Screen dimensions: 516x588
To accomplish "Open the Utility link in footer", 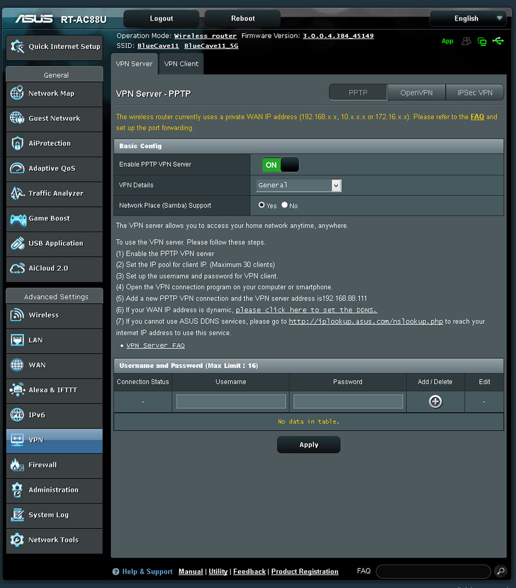I will [x=218, y=571].
